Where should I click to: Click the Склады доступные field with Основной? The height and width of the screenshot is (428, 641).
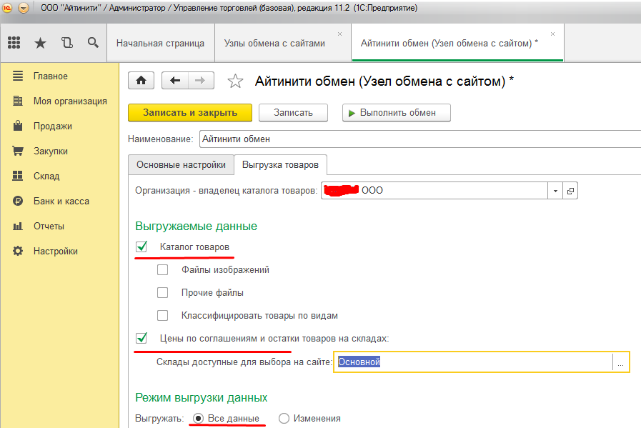tap(473, 362)
